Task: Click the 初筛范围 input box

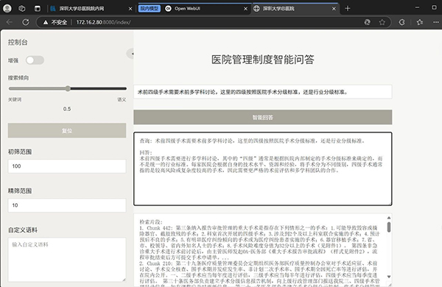Action: coord(67,166)
